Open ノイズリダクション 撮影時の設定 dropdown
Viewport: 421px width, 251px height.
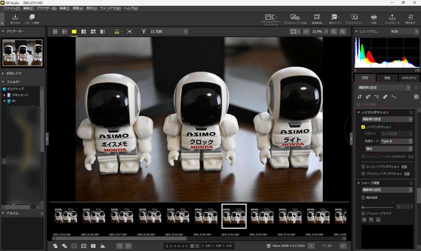pos(387,120)
